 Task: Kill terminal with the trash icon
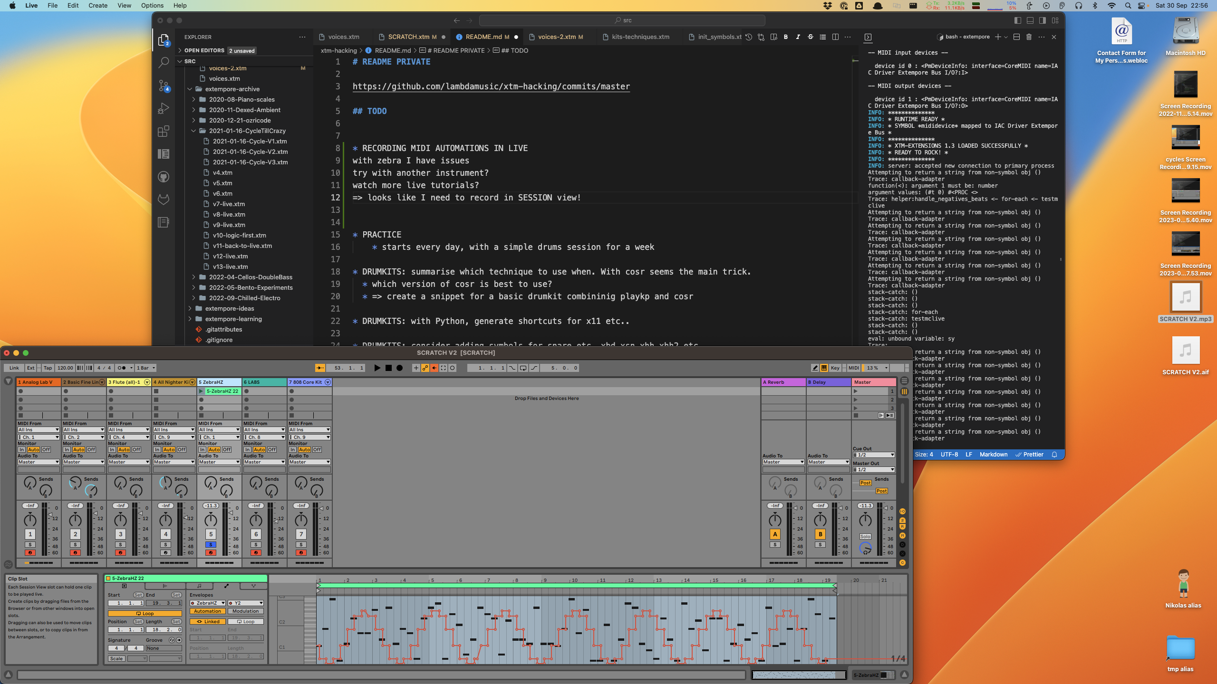pos(1029,37)
